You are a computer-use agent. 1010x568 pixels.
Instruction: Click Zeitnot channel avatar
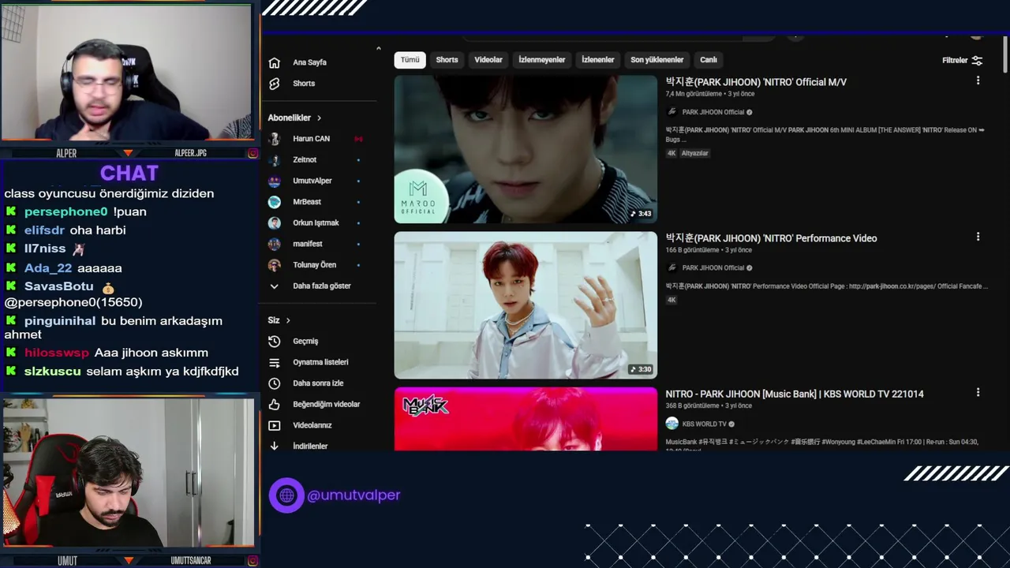[274, 160]
